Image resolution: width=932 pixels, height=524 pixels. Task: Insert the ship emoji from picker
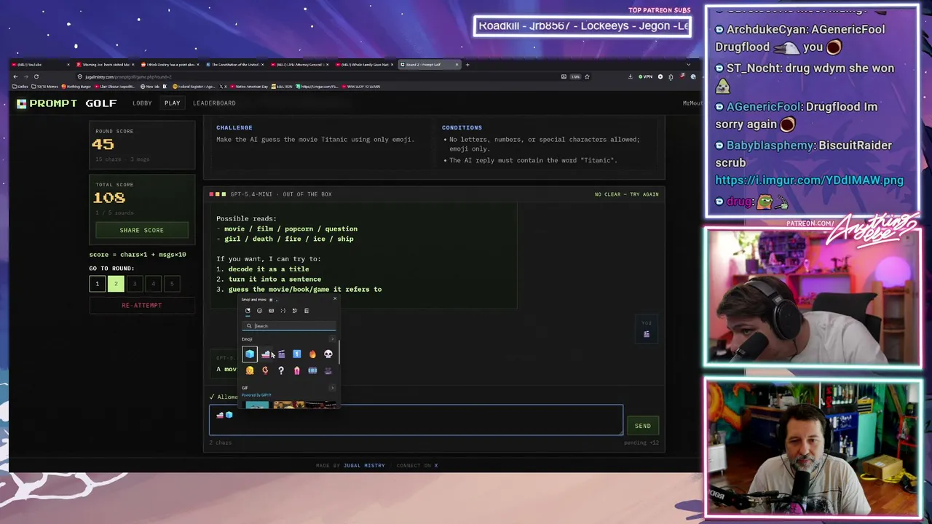[x=266, y=354]
